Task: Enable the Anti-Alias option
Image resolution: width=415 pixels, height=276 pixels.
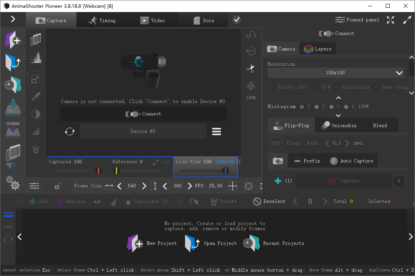Action: point(352,87)
